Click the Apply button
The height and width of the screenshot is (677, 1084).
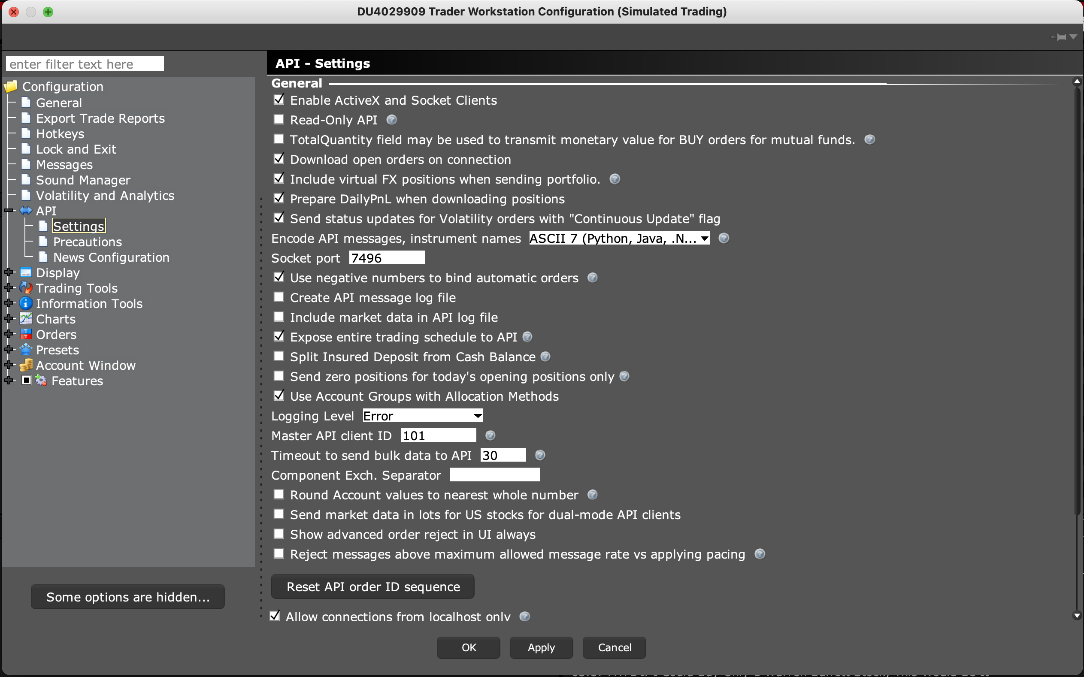tap(541, 647)
